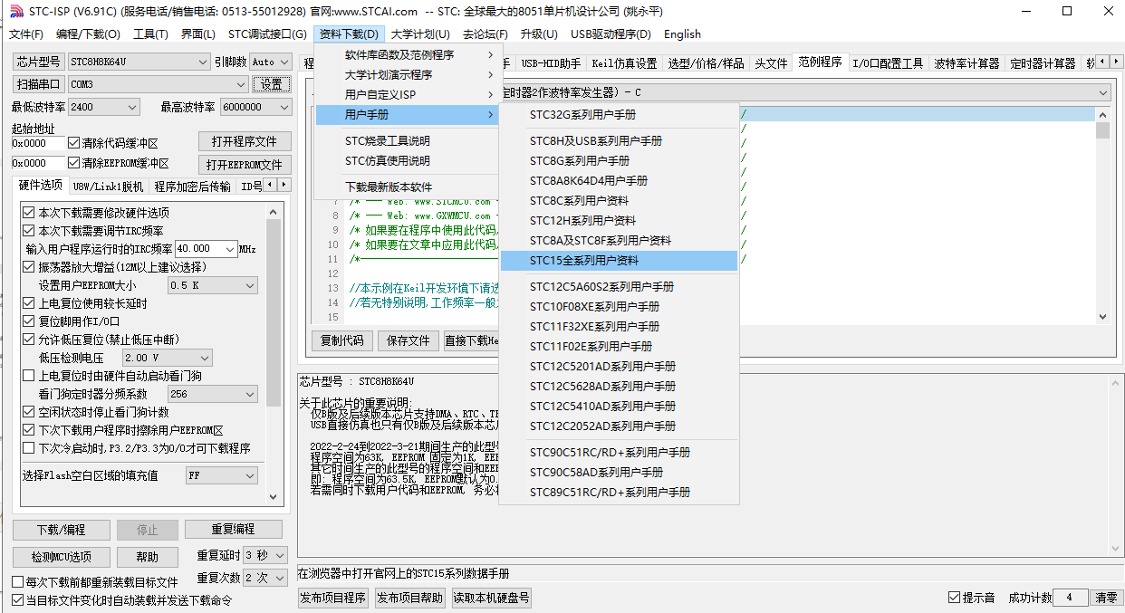Enable 每次下载前都重新装载目标文件
The height and width of the screenshot is (613, 1125).
[x=18, y=582]
